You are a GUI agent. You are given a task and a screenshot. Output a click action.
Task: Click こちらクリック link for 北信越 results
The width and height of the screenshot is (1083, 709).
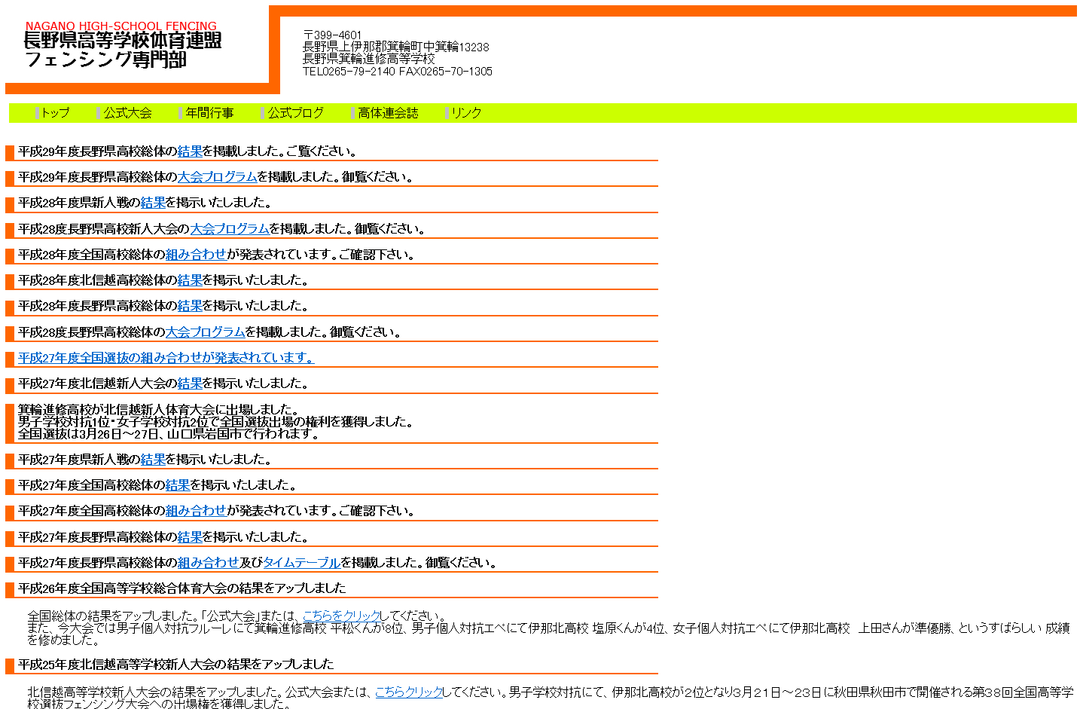coord(409,692)
